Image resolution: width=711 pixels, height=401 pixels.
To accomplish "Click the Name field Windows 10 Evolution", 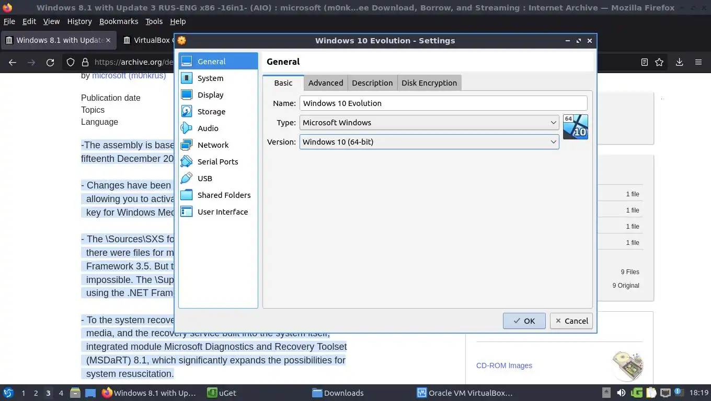I will coord(443,103).
